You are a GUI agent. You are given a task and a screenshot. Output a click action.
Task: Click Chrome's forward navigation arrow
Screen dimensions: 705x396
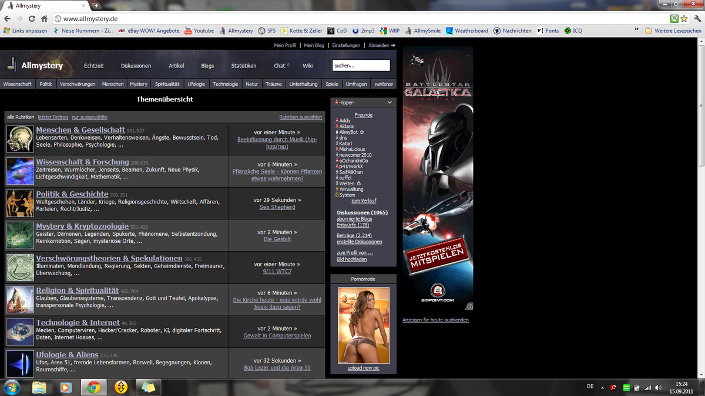[x=19, y=19]
